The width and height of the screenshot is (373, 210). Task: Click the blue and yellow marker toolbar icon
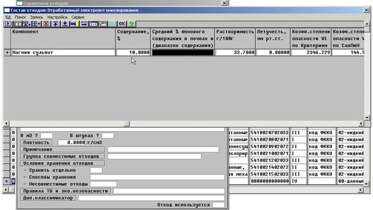pos(74,24)
